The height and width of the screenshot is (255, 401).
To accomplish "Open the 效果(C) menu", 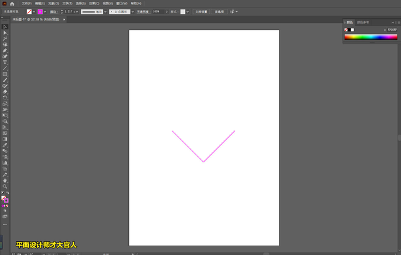I will 92,3.
